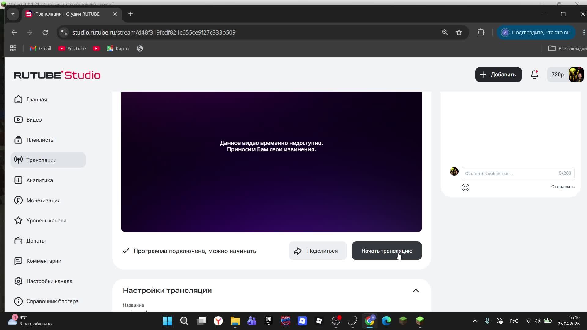Open Уровень канала via the star icon
The image size is (587, 330).
[x=46, y=220]
